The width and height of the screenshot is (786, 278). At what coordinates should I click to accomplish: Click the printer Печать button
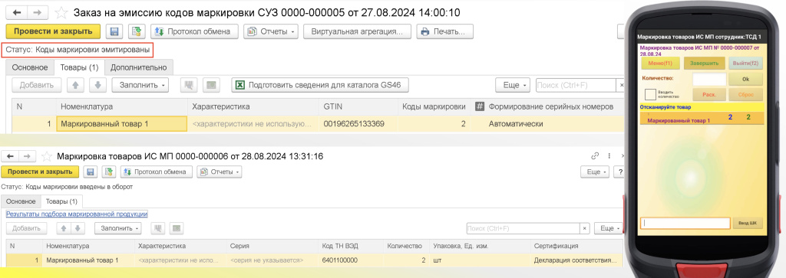(x=444, y=31)
